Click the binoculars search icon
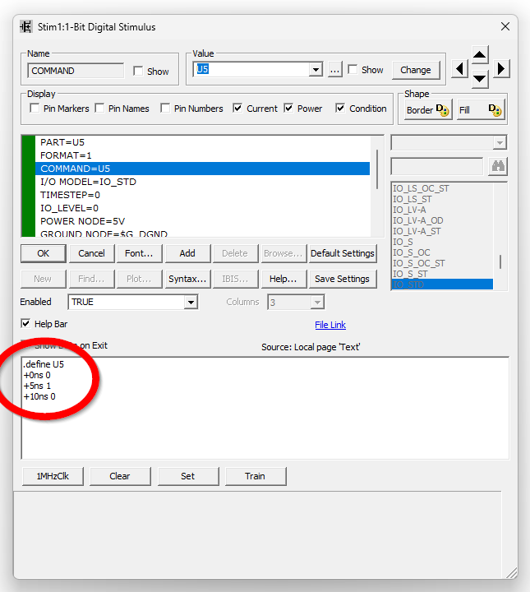This screenshot has width=530, height=592. click(497, 166)
